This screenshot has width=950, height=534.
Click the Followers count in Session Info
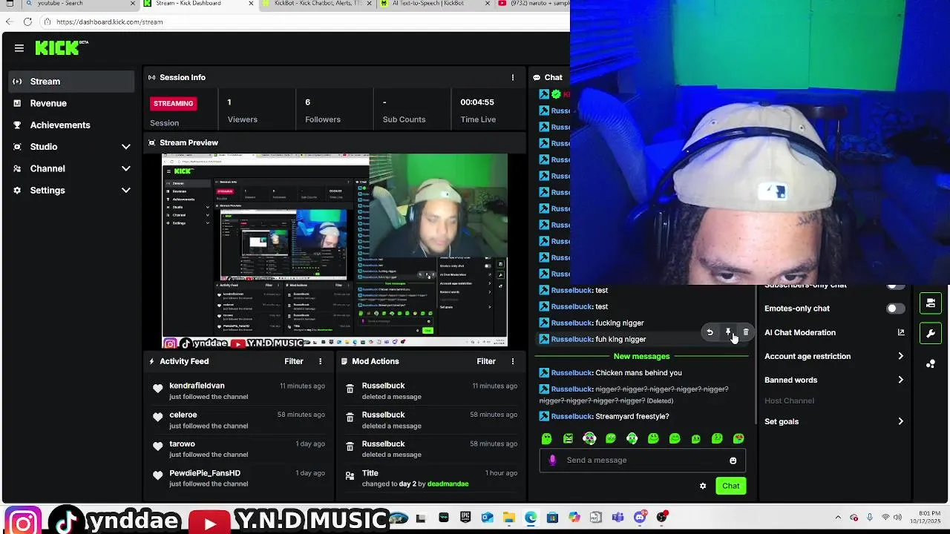click(308, 102)
